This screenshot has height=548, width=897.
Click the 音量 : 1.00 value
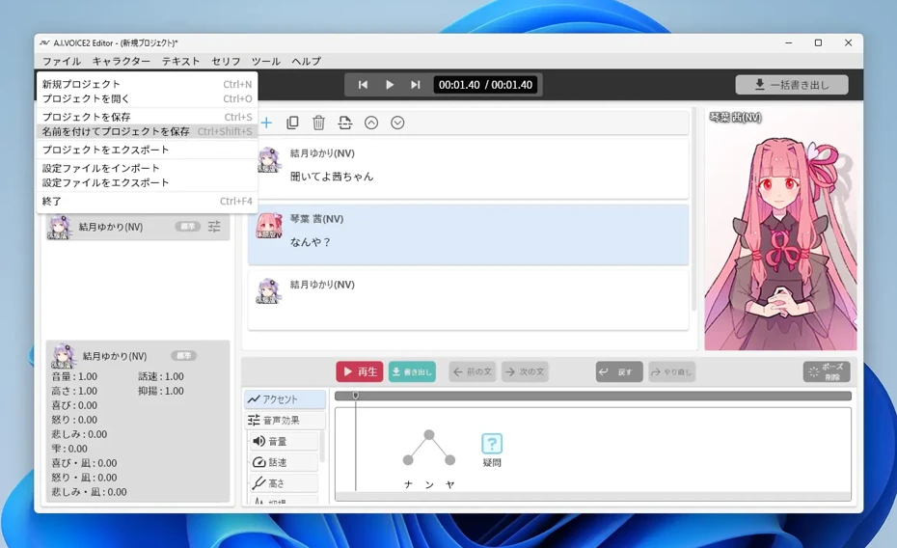coord(74,376)
